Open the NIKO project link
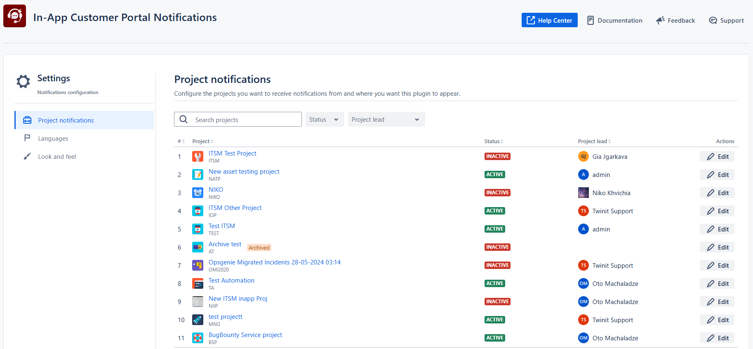Viewport: 753px width, 349px height. [x=216, y=190]
